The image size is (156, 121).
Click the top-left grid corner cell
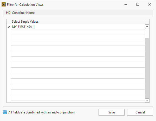click(x=9, y=21)
